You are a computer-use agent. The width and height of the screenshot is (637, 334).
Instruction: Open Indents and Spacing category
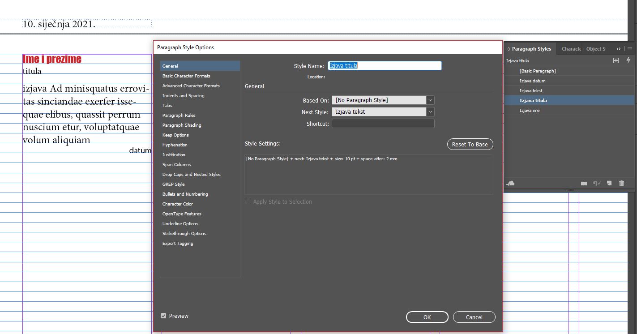tap(200, 95)
